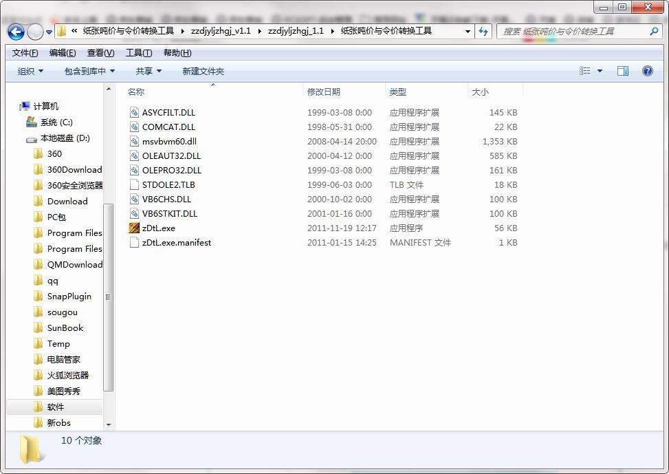Image resolution: width=669 pixels, height=474 pixels.
Task: Click the 1,353 KB size cell
Action: (500, 141)
